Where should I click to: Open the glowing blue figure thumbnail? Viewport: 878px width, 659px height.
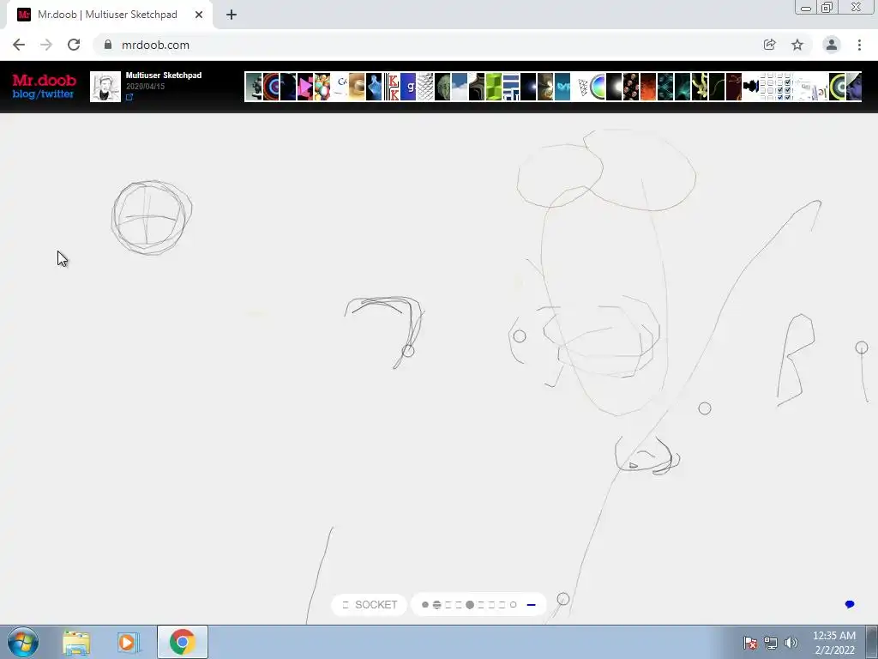[374, 87]
